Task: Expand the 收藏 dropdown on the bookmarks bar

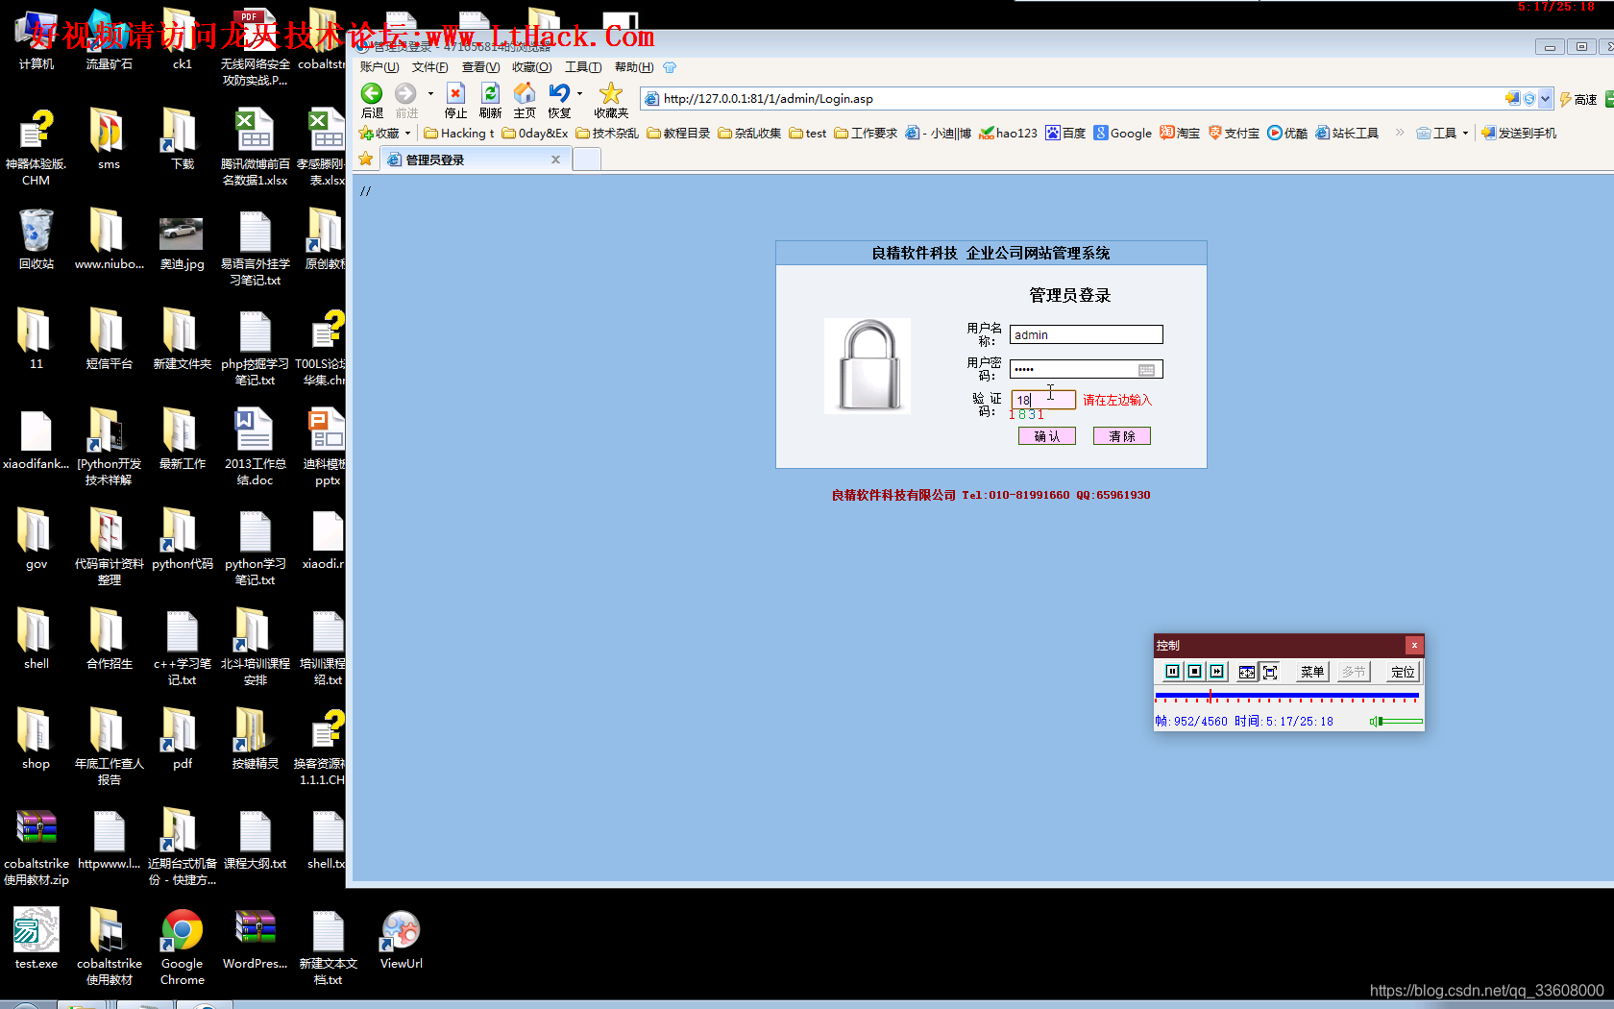Action: click(407, 133)
